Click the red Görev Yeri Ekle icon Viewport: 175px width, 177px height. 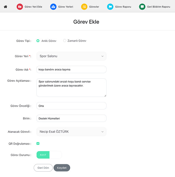coord(20,7)
